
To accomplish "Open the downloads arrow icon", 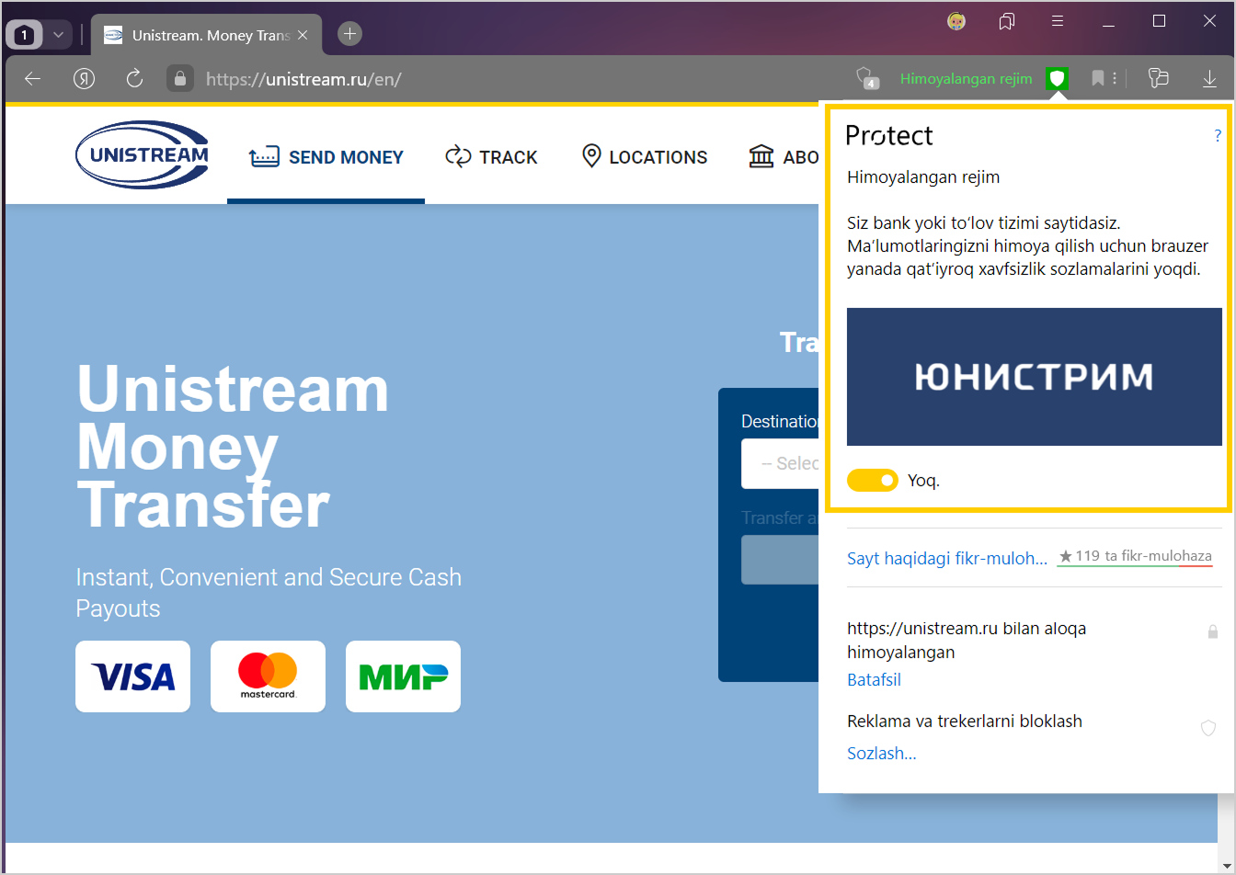I will tap(1209, 79).
